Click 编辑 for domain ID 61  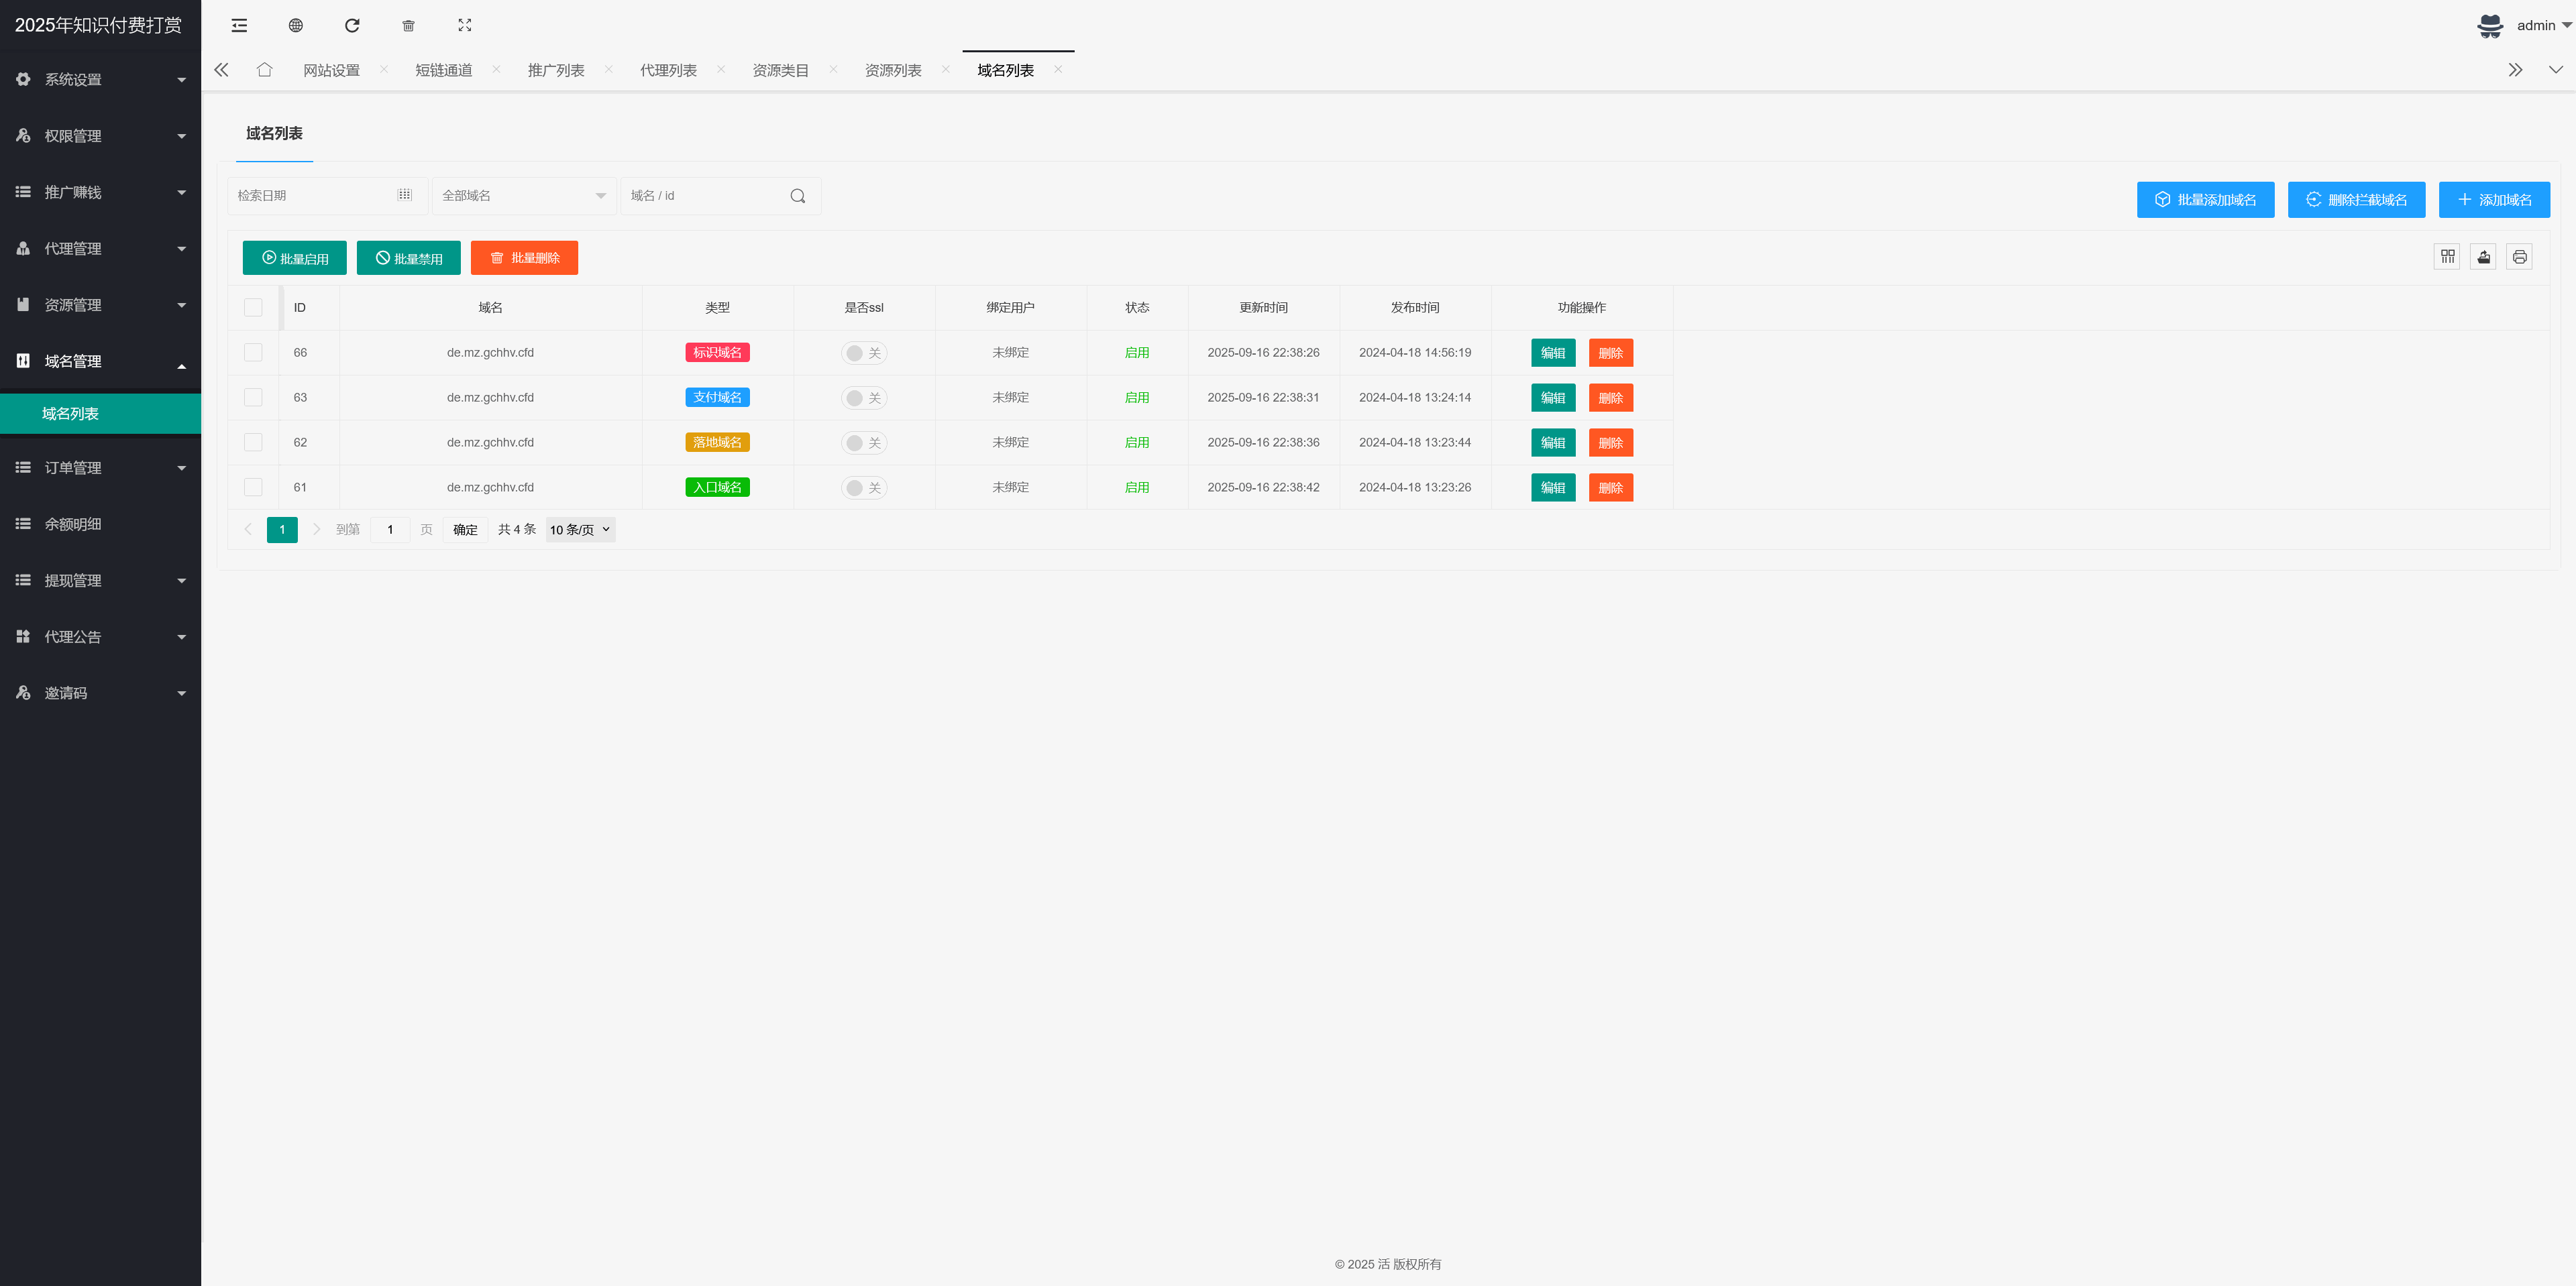pyautogui.click(x=1552, y=487)
